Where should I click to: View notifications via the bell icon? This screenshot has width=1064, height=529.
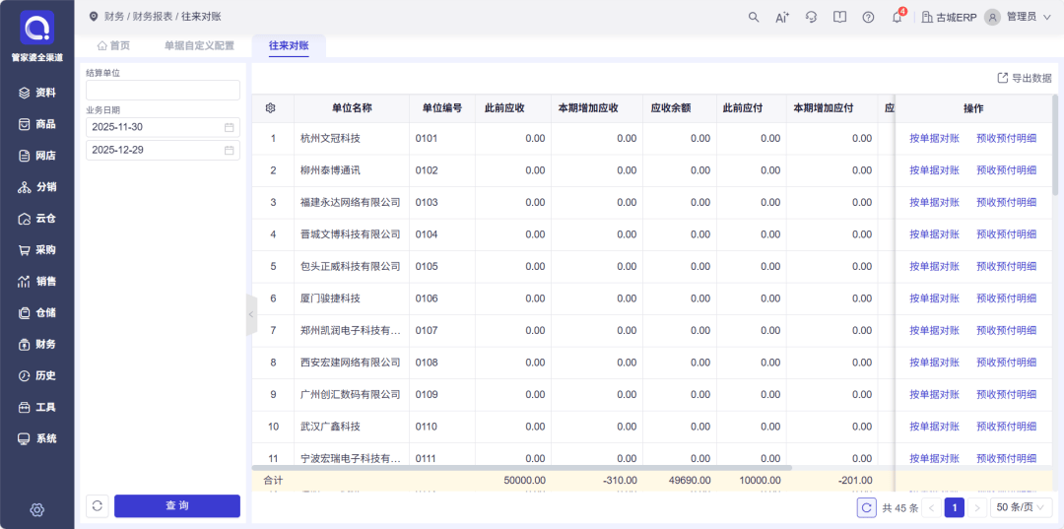[897, 17]
